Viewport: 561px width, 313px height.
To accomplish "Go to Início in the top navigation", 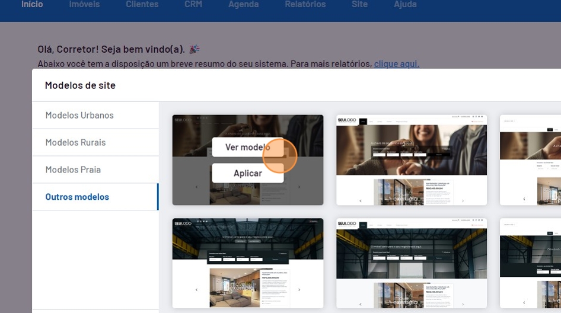I will [x=32, y=5].
